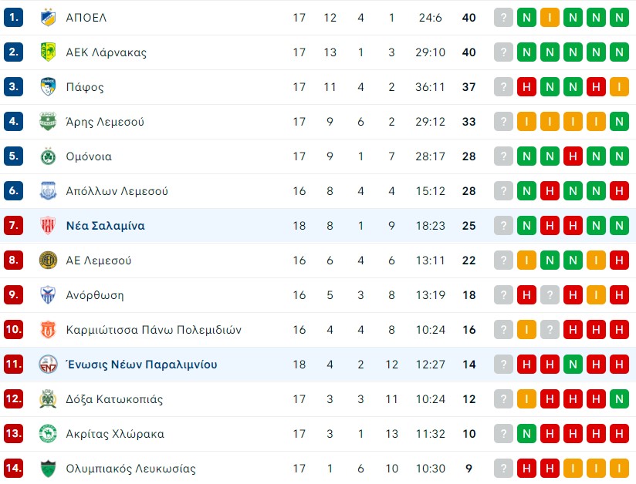Click the Δόξα Κατωκοπιάς team crest
The height and width of the screenshot is (484, 636).
(48, 399)
